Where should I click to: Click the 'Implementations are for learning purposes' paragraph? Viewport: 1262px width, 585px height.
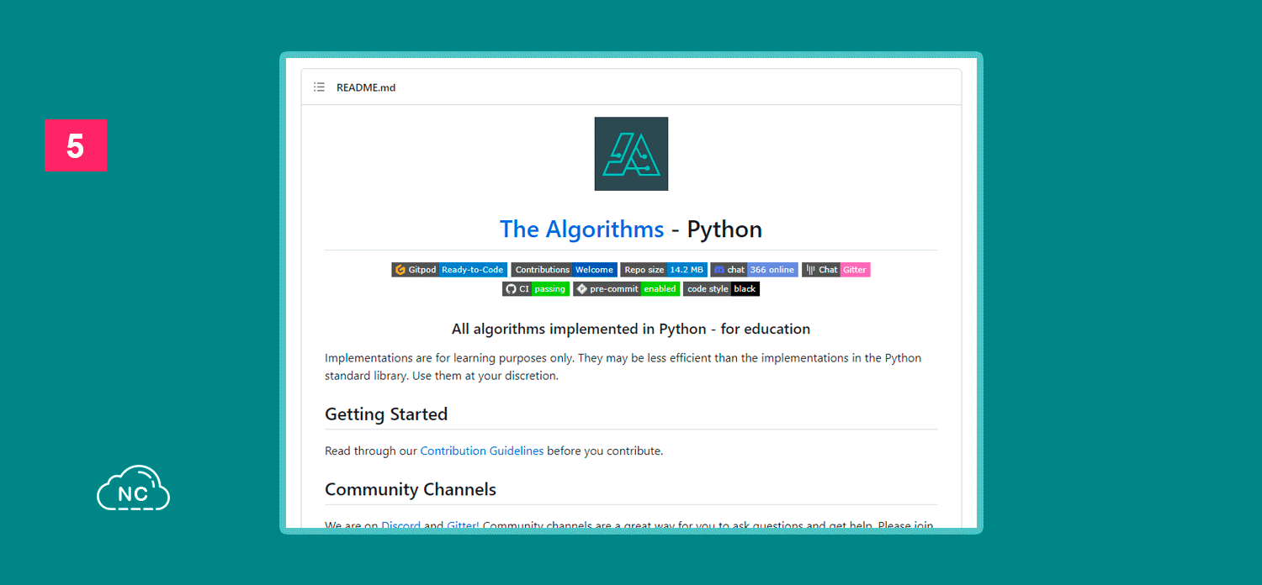point(623,366)
